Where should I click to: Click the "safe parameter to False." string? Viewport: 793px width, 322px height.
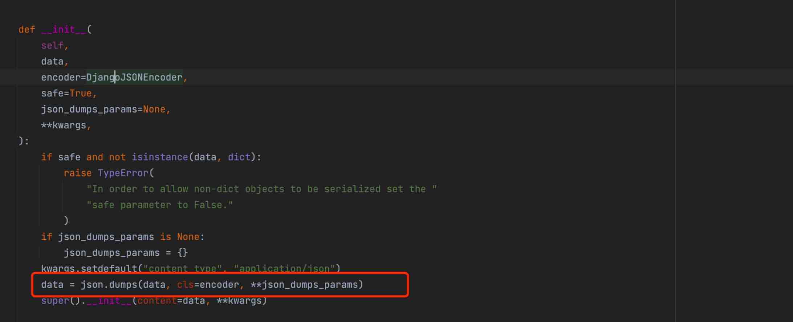(160, 205)
